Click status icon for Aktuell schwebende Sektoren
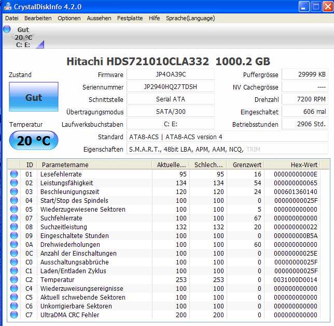Image resolution: width=334 pixels, height=326 pixels. point(14,298)
